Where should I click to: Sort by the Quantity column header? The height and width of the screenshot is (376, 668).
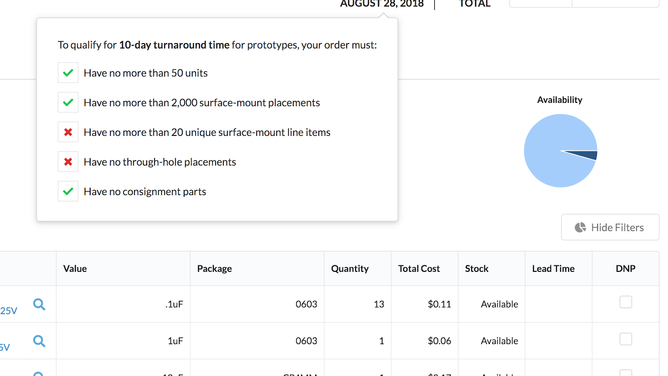point(350,269)
